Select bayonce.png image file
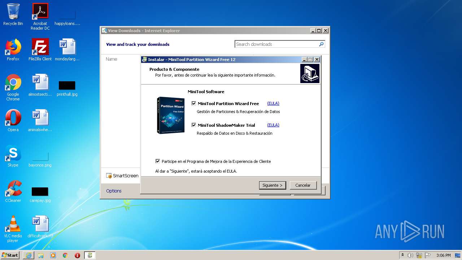Screen dimensions: 462x260 point(40,159)
